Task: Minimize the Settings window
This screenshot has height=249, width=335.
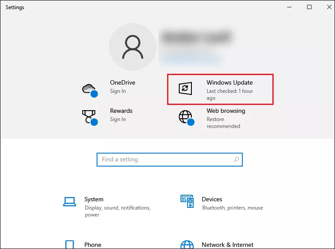Action: click(289, 7)
